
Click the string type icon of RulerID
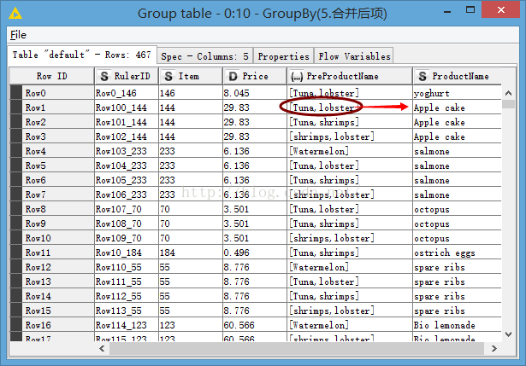pos(104,76)
